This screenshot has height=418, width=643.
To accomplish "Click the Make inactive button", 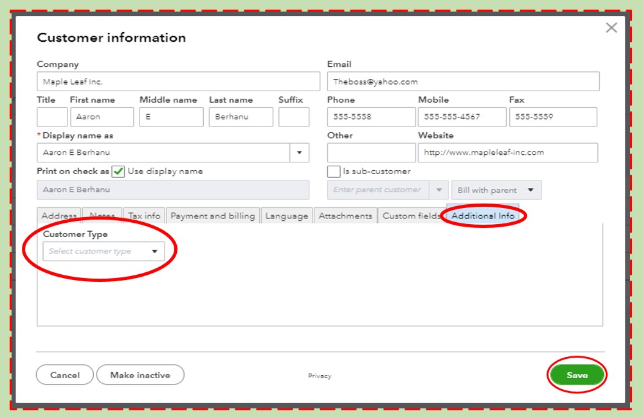I will click(140, 375).
